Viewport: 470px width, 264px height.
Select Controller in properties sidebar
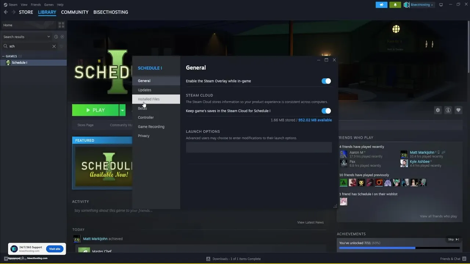(x=156, y=117)
